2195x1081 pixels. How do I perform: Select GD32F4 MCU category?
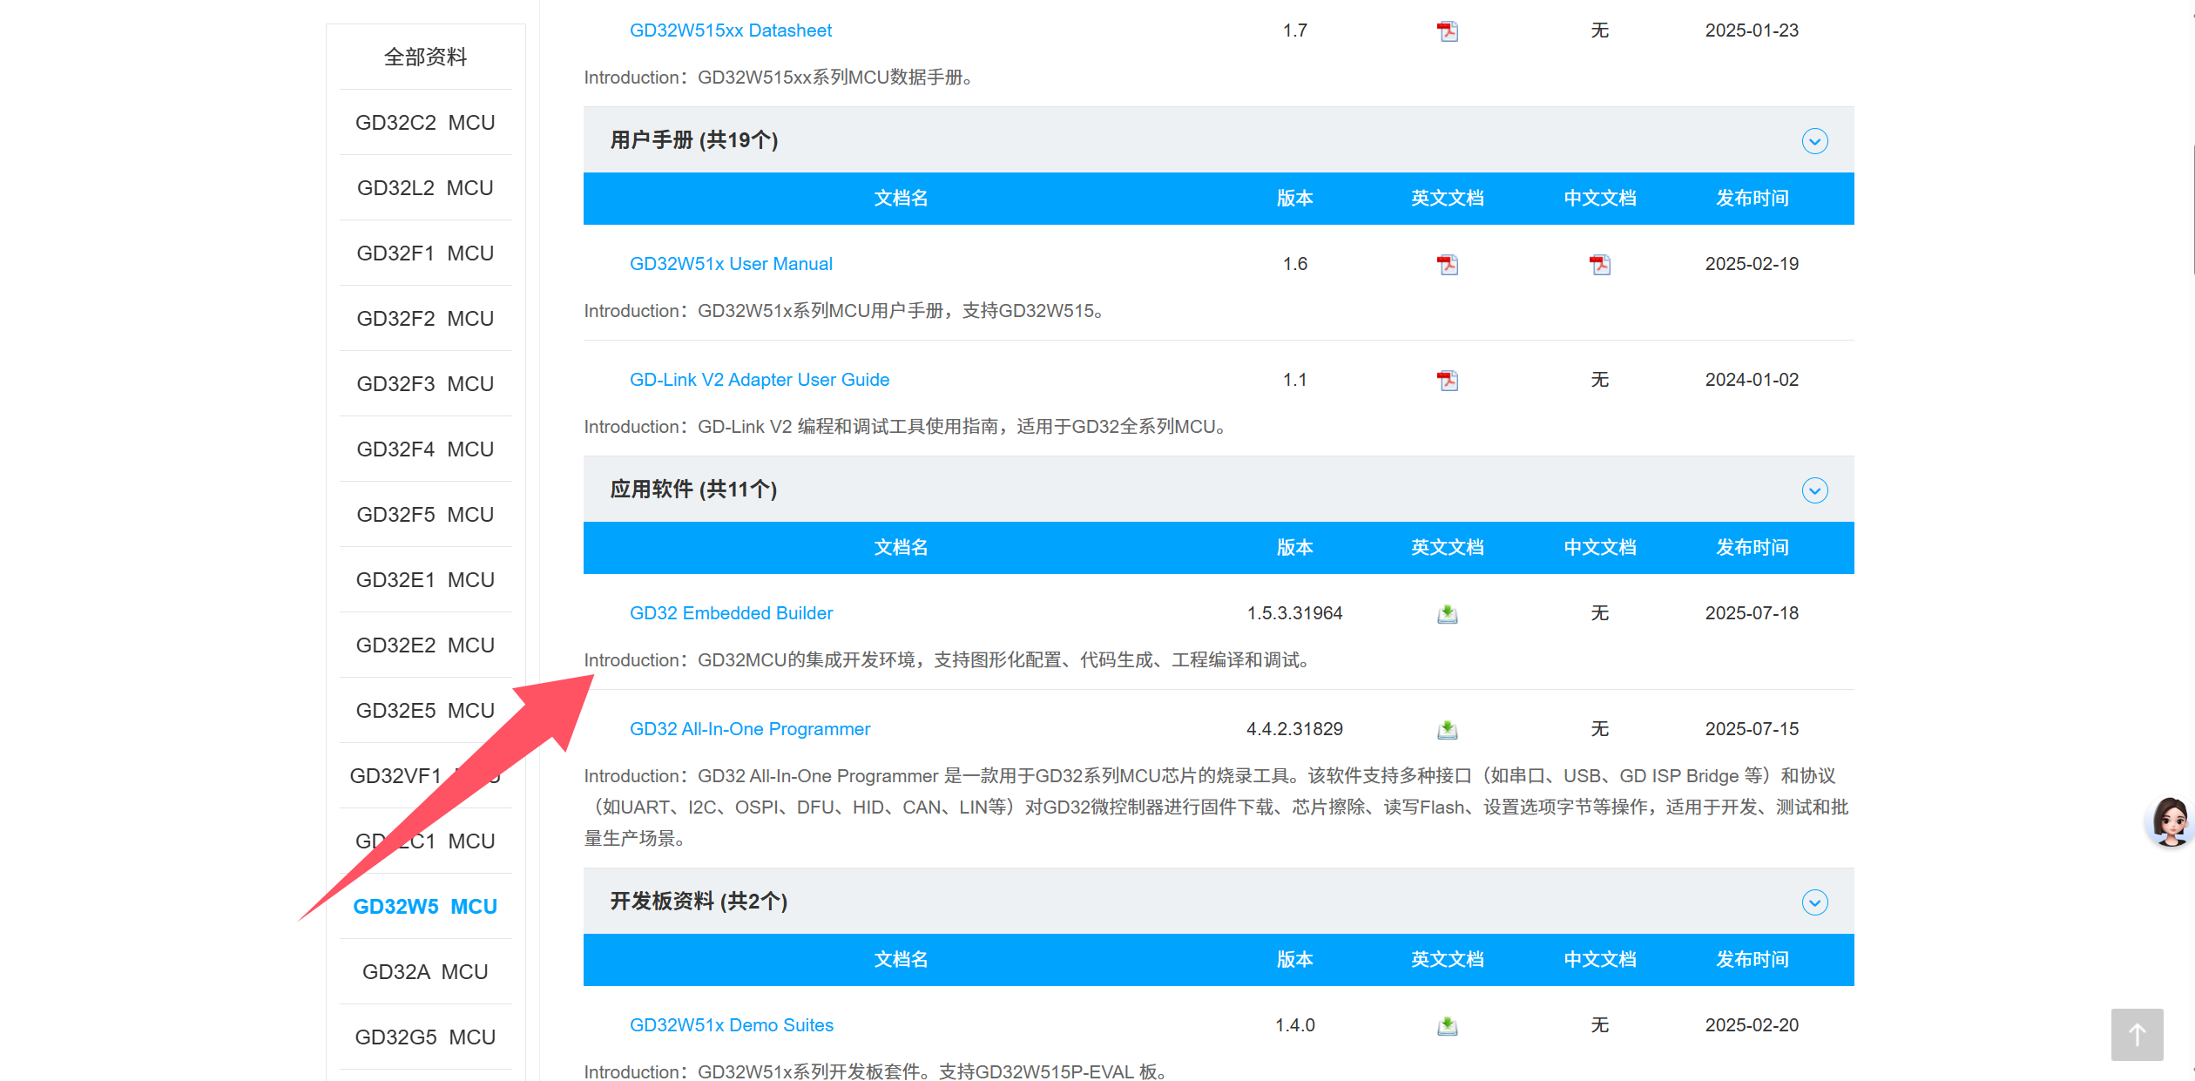(x=425, y=449)
